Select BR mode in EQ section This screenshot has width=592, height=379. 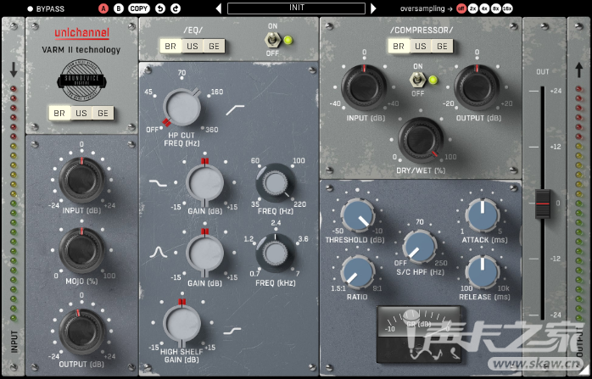click(x=170, y=46)
